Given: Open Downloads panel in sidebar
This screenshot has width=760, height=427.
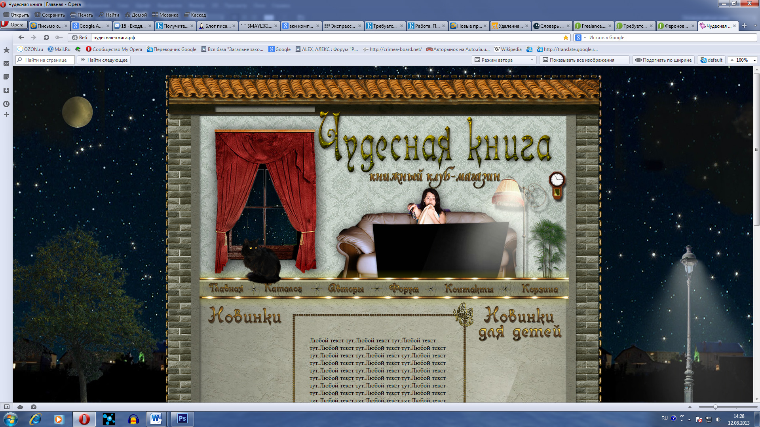Looking at the screenshot, I should [x=6, y=90].
